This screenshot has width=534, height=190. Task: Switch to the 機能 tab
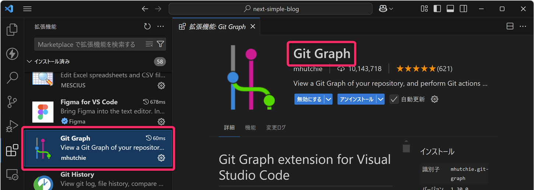(250, 128)
